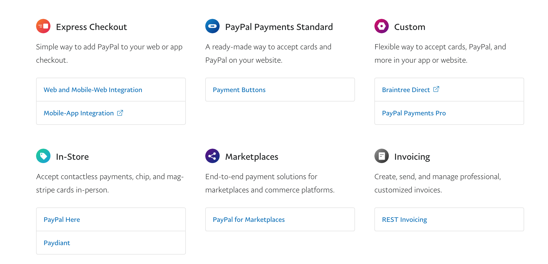Viewport: 548px width, 264px height.
Task: Open the PayPal Payments Pro page
Action: pos(414,113)
